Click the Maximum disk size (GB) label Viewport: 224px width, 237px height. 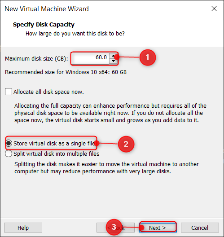point(36,59)
